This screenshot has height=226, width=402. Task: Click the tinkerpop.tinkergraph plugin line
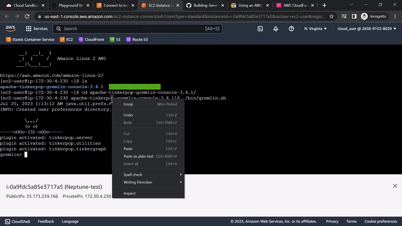click(53, 149)
